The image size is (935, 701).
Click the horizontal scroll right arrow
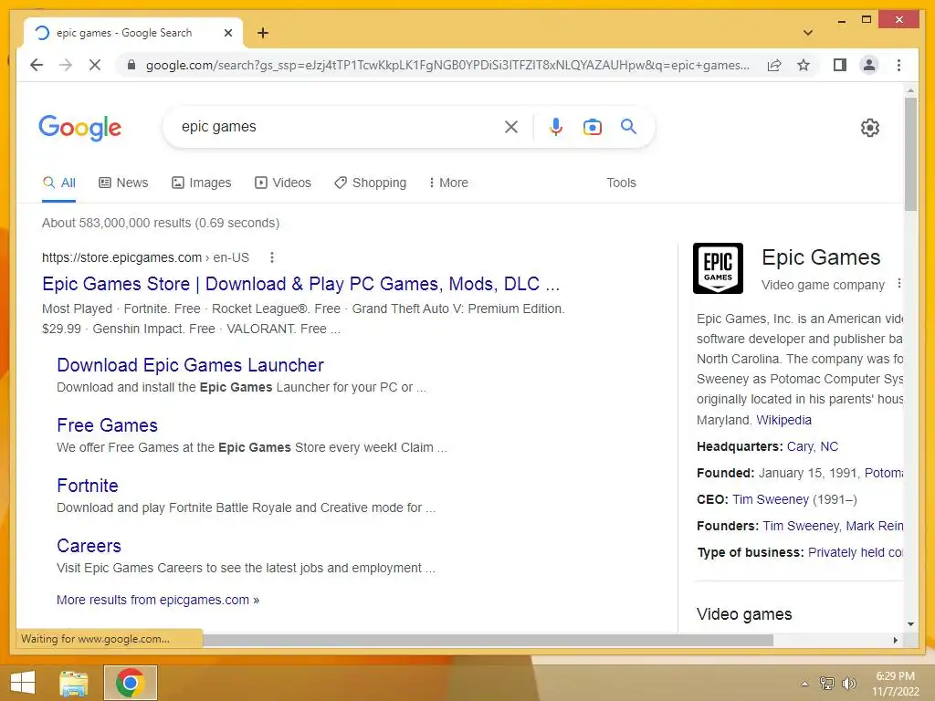tap(895, 640)
